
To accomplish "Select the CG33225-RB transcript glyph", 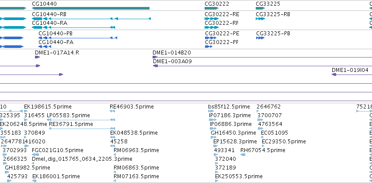I will click(260, 19).
